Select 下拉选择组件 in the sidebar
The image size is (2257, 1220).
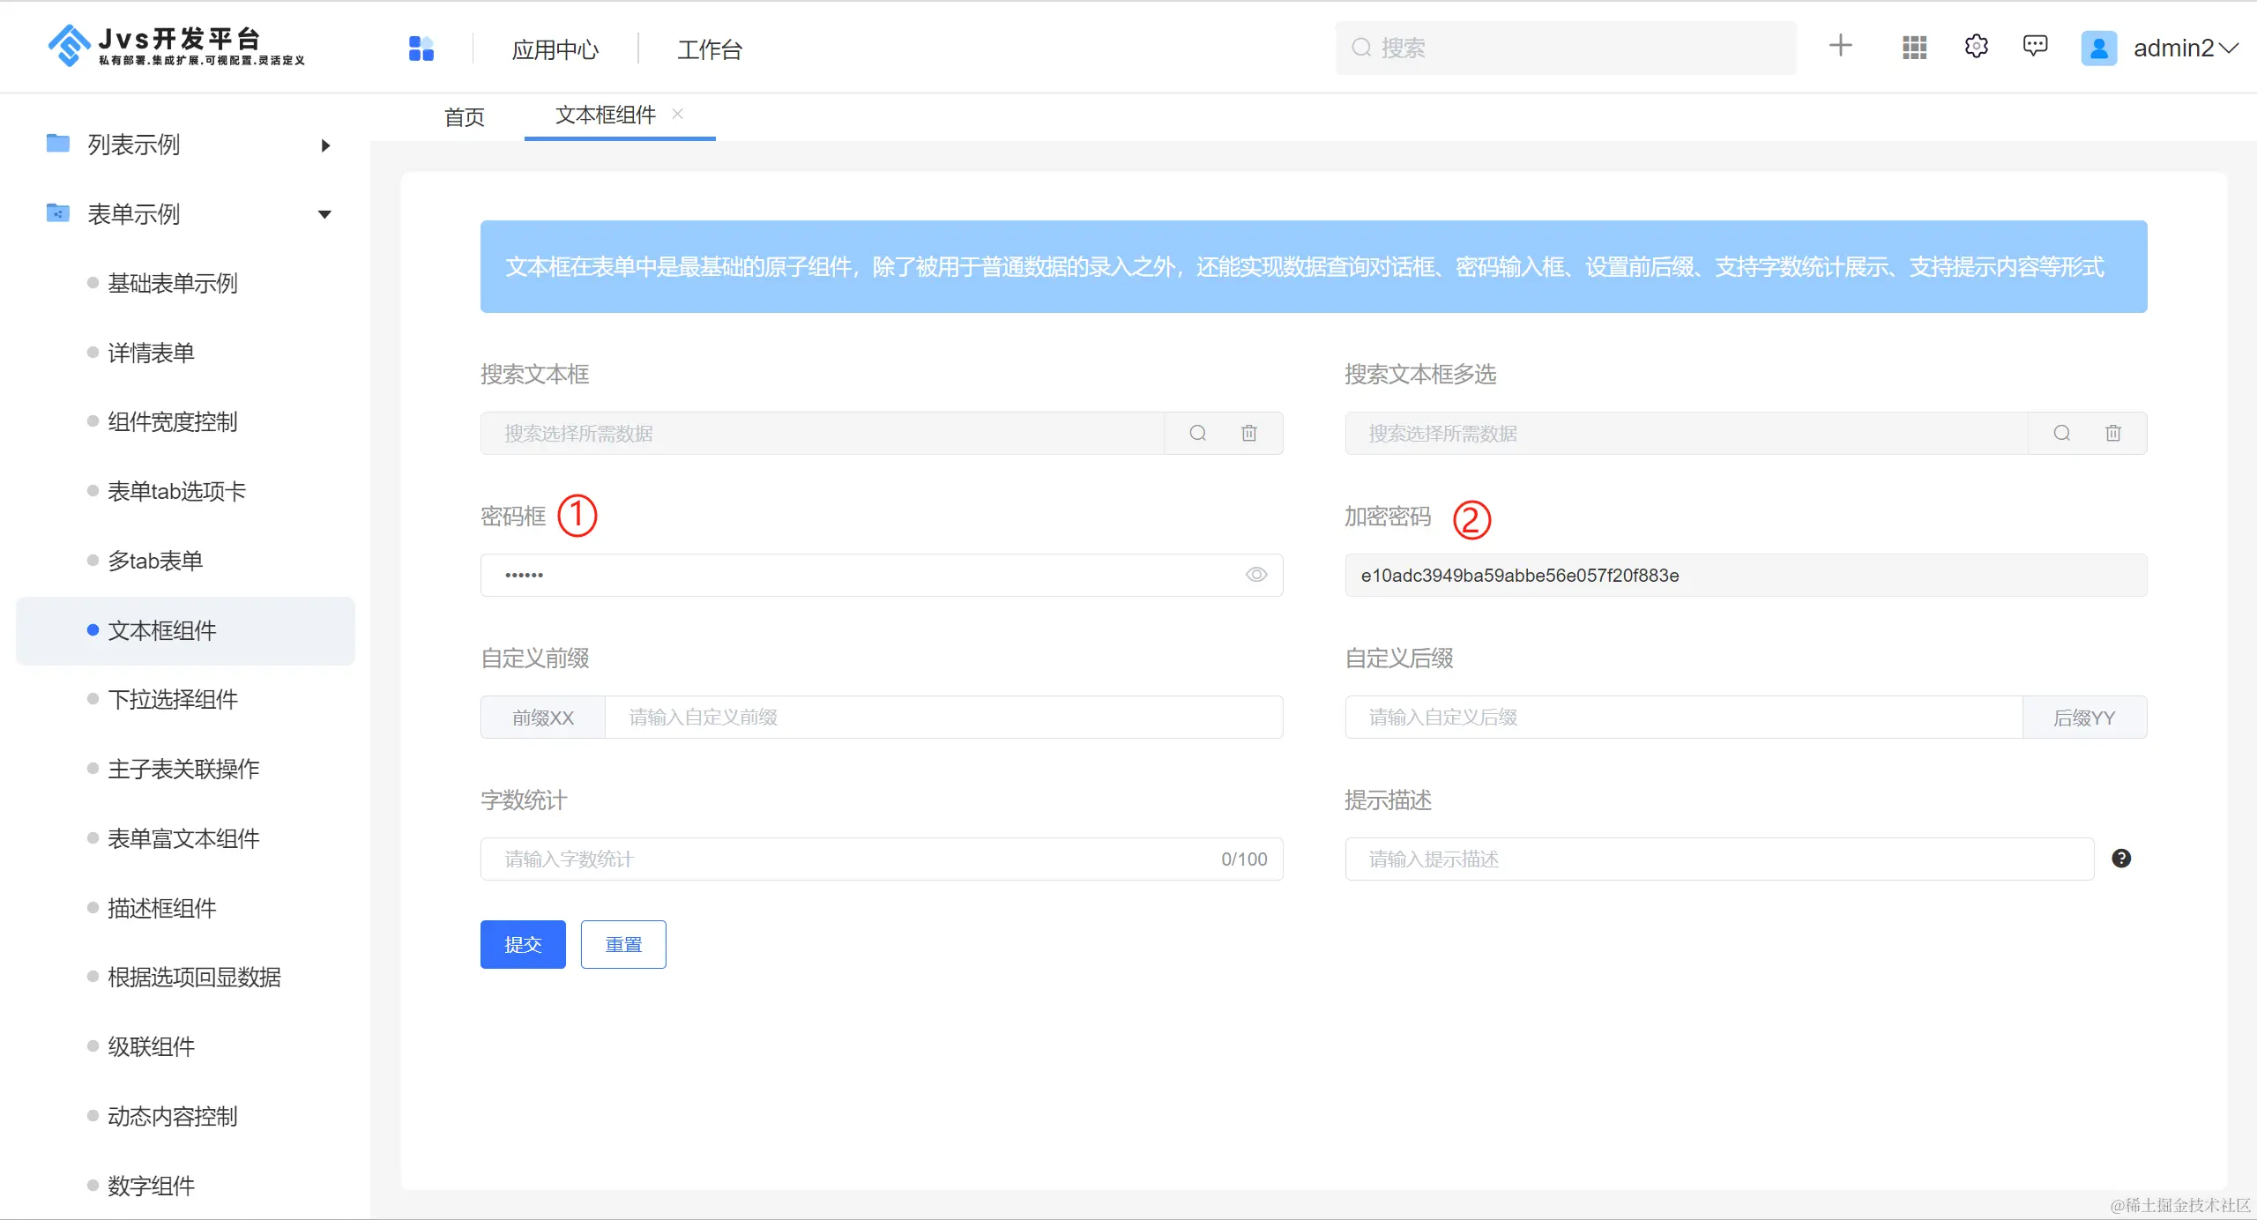173,700
